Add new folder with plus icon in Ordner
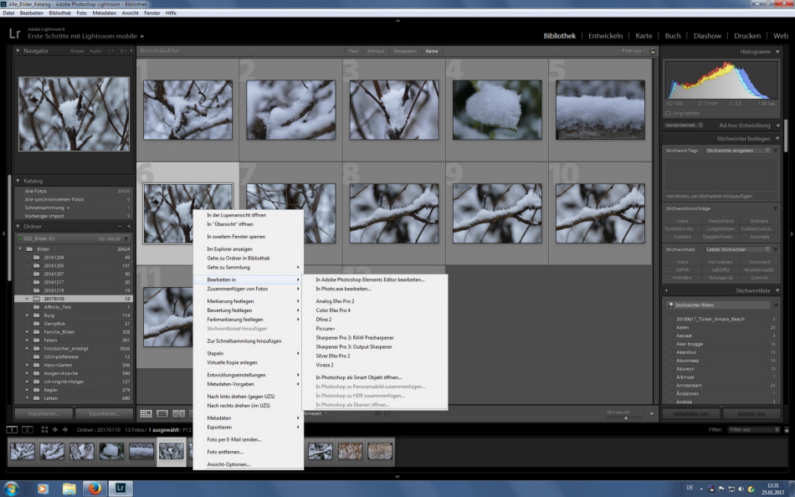This screenshot has width=795, height=497. (x=128, y=227)
